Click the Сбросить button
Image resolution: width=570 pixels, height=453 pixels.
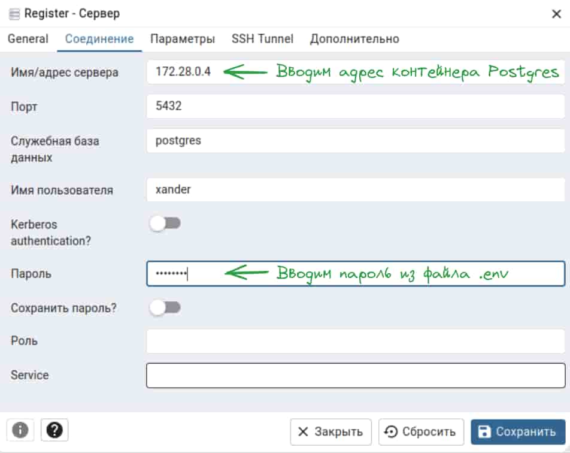(x=421, y=432)
